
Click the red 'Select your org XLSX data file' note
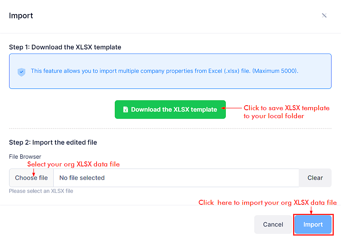73,164
